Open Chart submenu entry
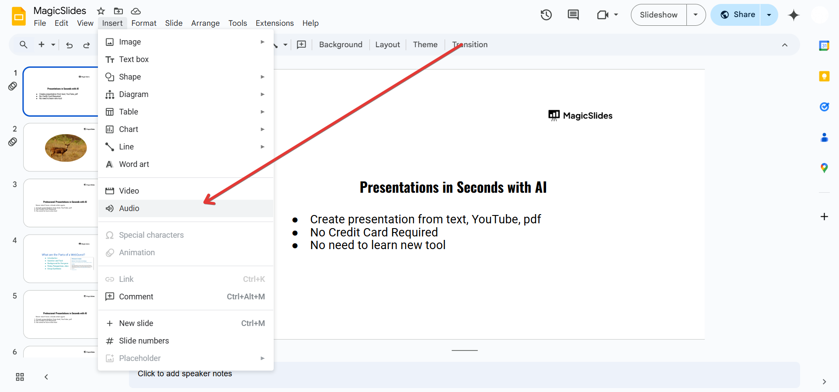839x392 pixels. (186, 129)
